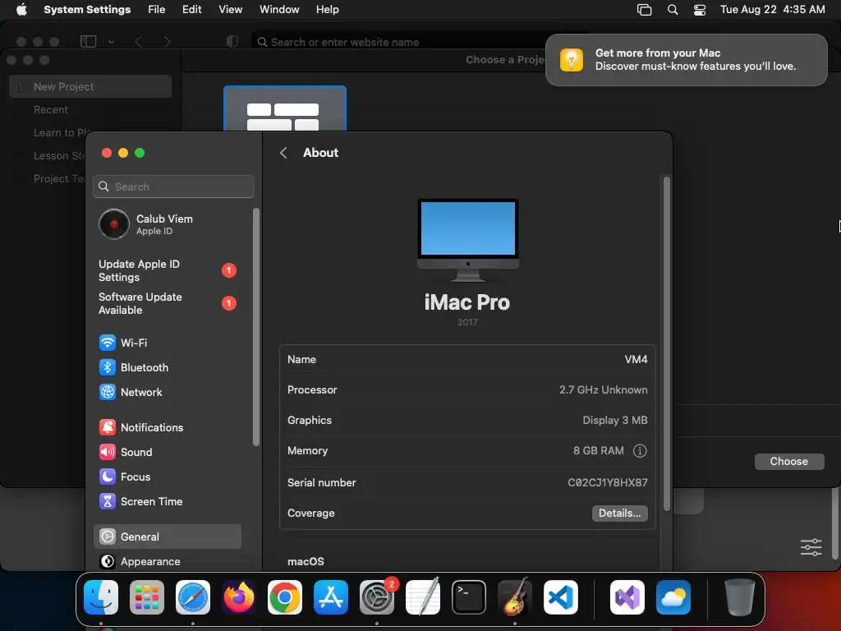Open Safari sidebar dropdown arrow
This screenshot has height=631, width=841.
coord(111,41)
